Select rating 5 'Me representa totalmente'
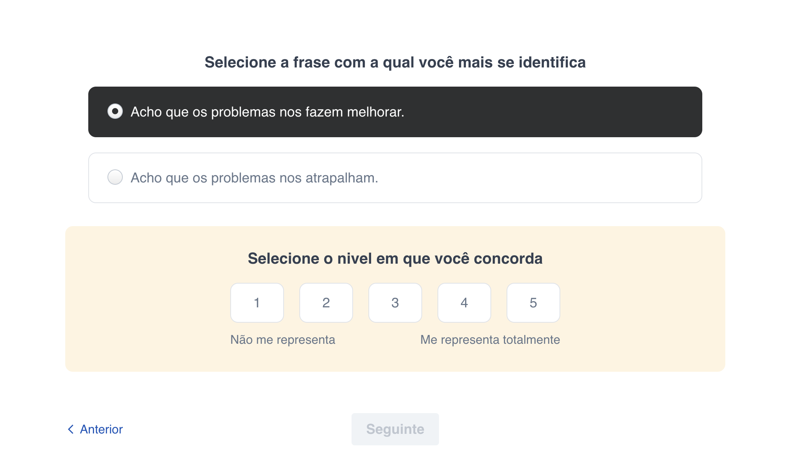Image resolution: width=799 pixels, height=453 pixels. click(x=533, y=303)
